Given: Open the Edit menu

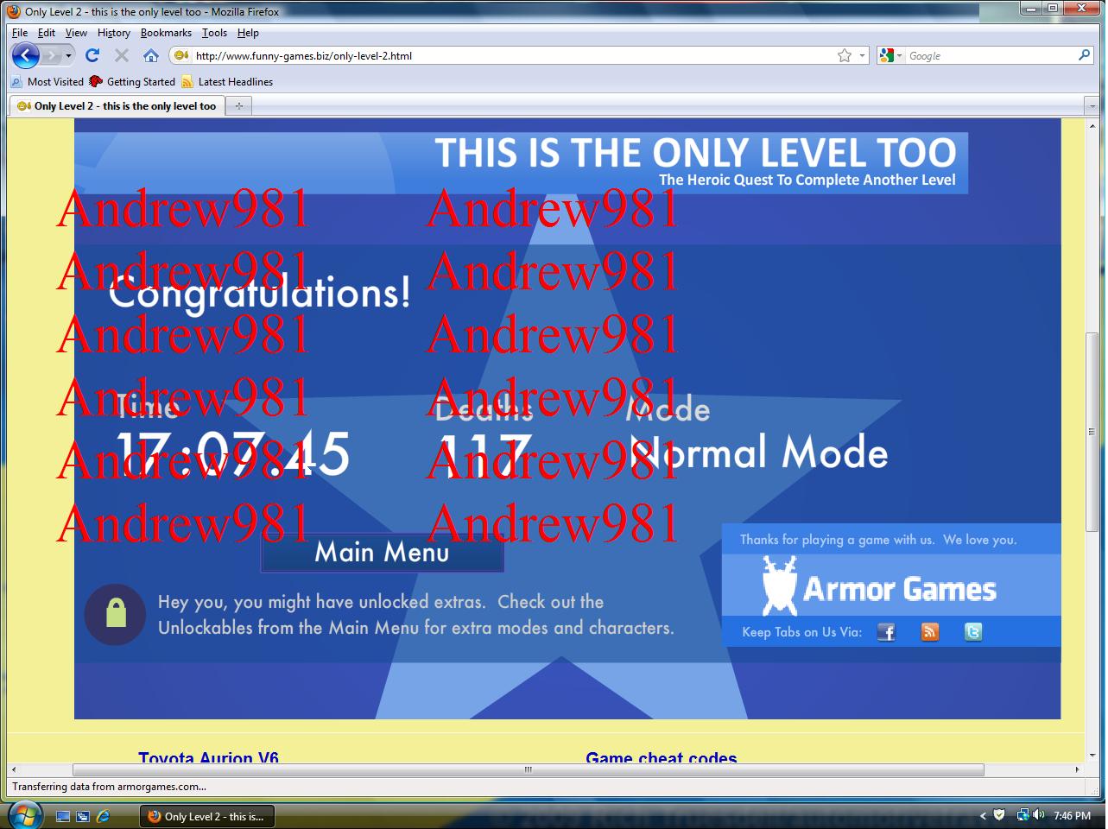Looking at the screenshot, I should pos(47,33).
